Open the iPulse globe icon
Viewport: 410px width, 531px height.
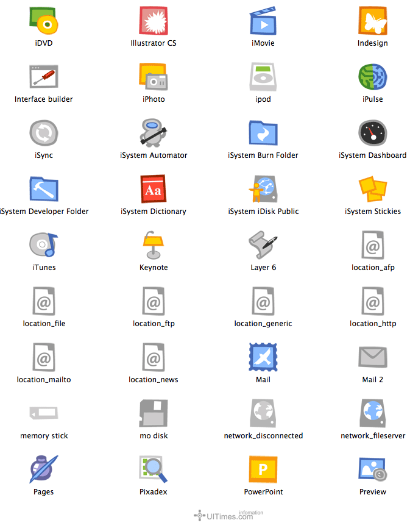(x=373, y=77)
